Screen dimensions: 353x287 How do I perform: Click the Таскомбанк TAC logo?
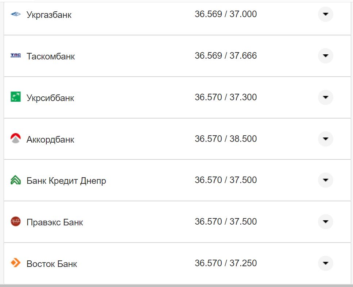[15, 56]
